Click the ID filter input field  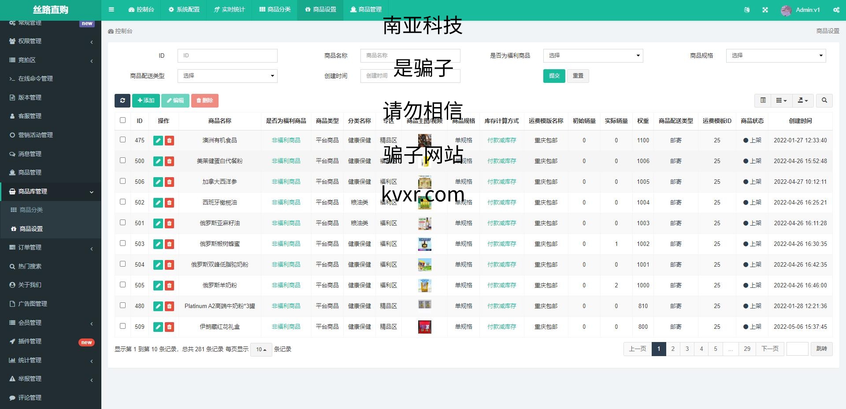click(227, 56)
